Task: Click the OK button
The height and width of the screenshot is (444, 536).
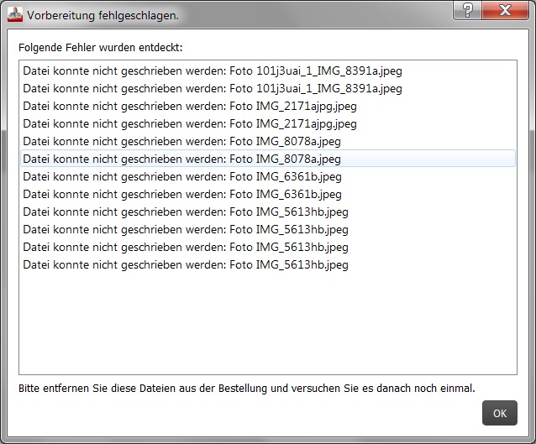Action: pos(499,413)
